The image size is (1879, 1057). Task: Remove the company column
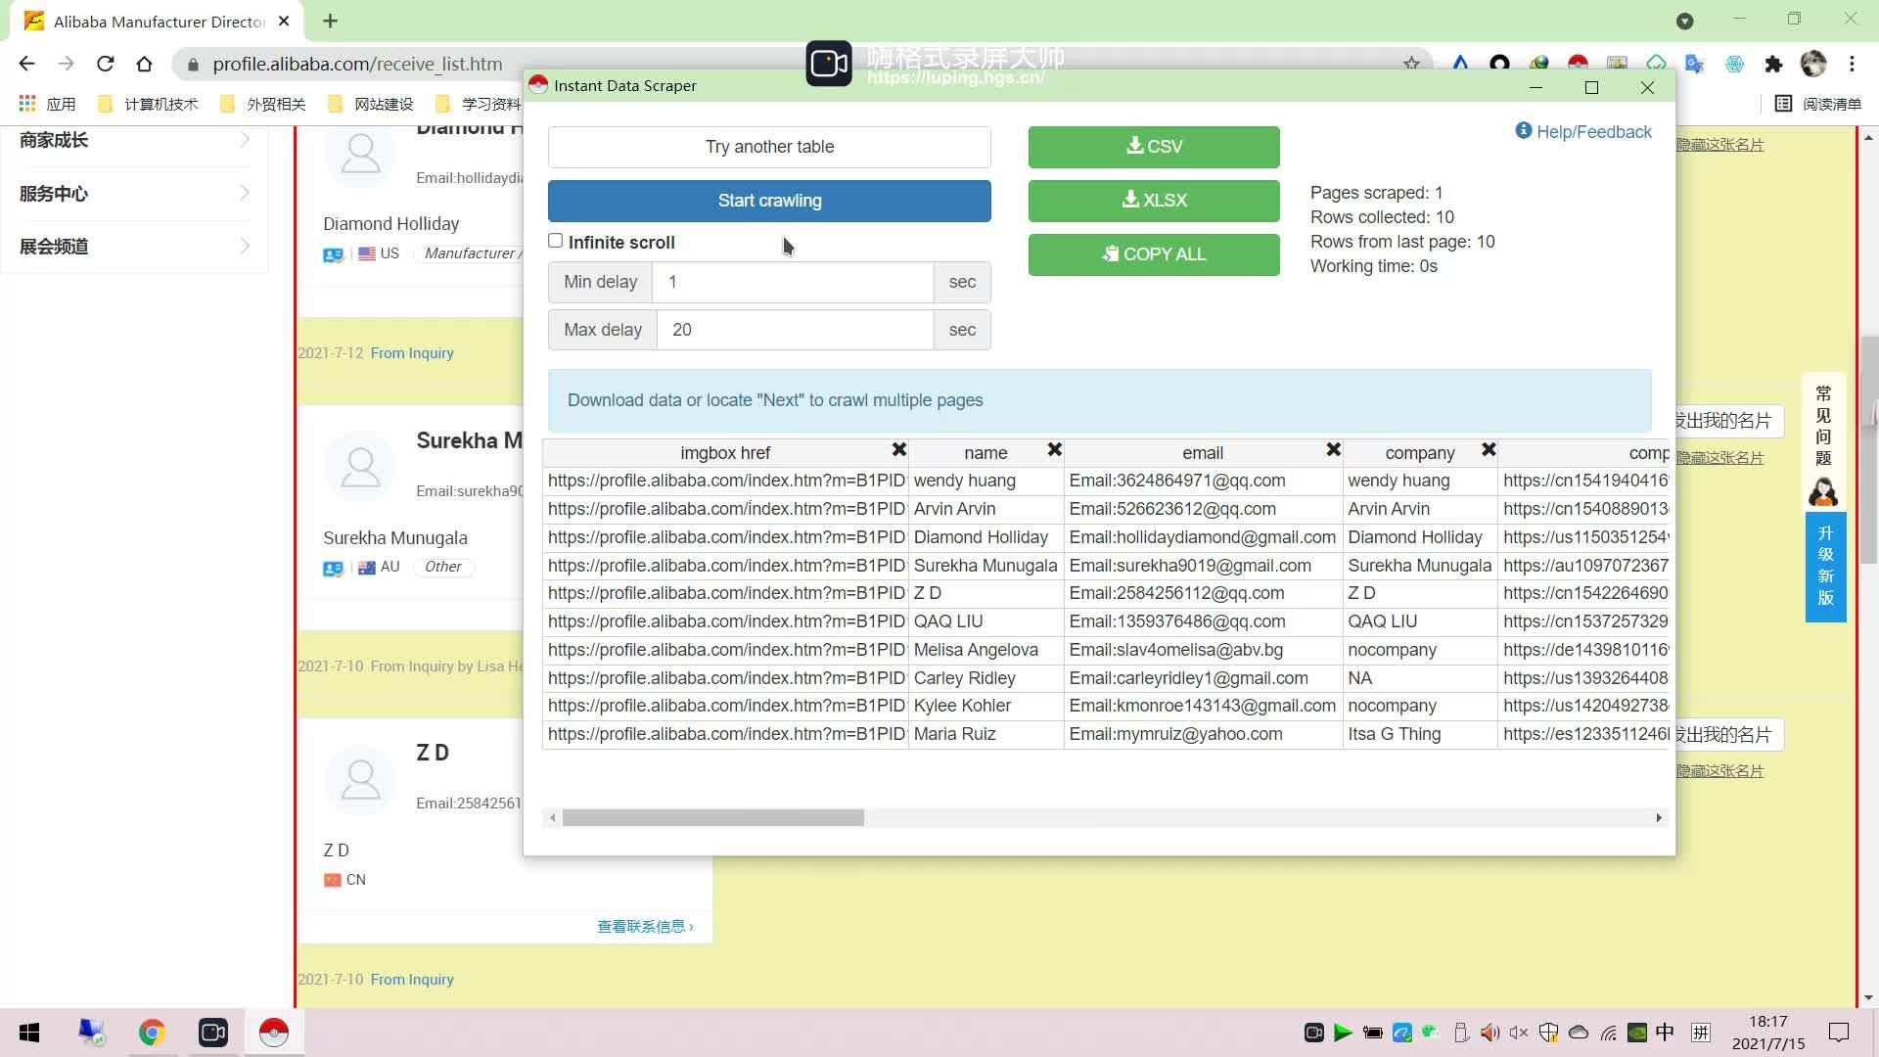pos(1489,449)
